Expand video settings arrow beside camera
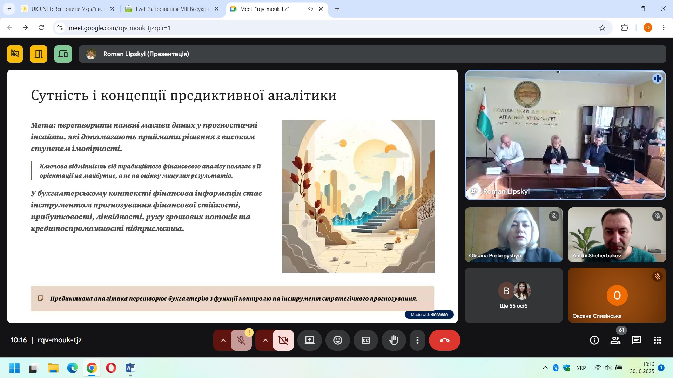This screenshot has width=673, height=378. coord(265,340)
